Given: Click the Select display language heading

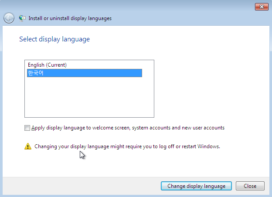Looking at the screenshot, I should pos(54,39).
